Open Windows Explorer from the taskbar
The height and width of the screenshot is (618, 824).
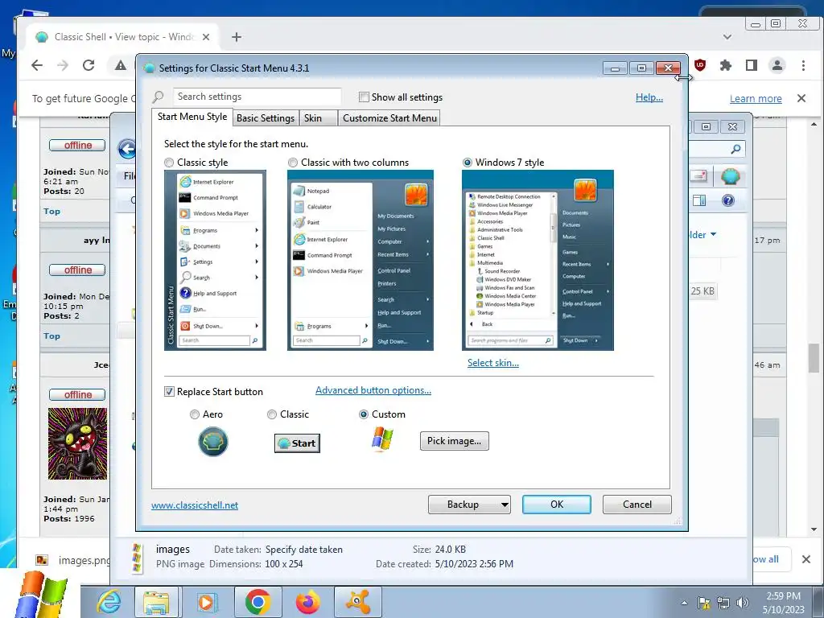(156, 602)
